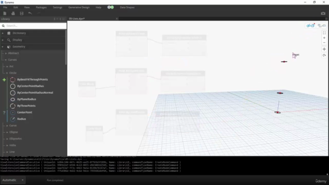The height and width of the screenshot is (185, 329).
Task: Add the ByBestFitThroughPoints node with plus icon
Action: click(4, 80)
